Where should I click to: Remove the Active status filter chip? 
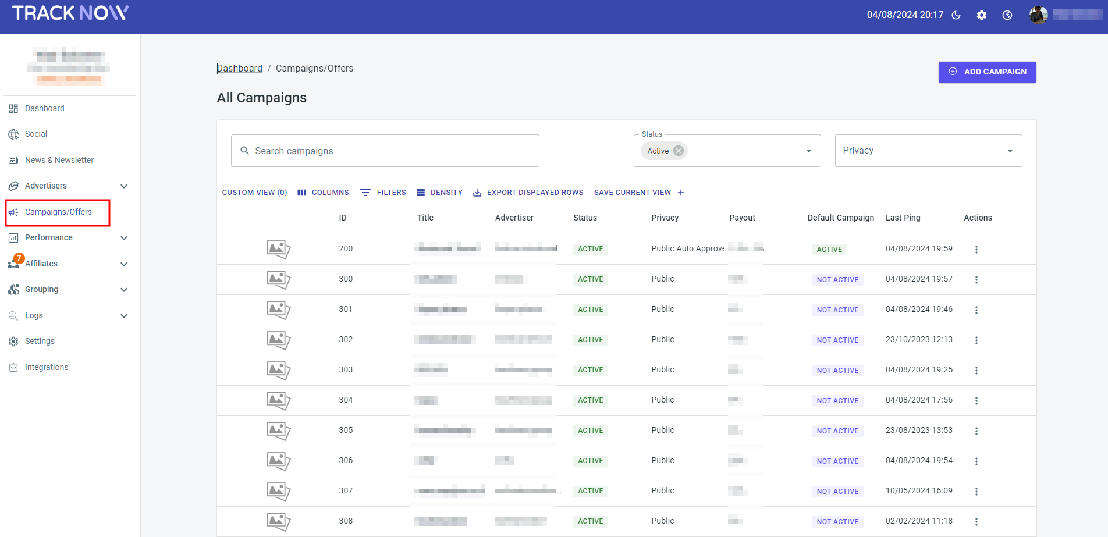[x=678, y=150]
